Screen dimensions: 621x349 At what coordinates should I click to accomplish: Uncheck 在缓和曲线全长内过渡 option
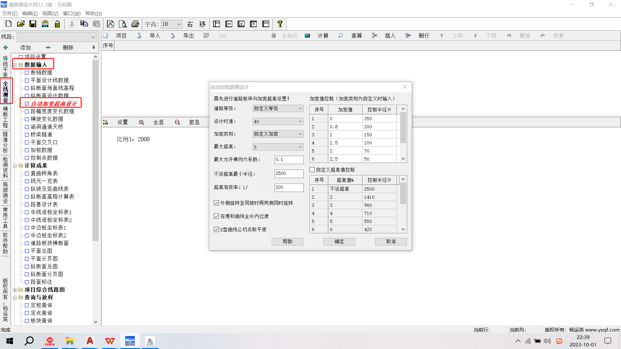click(216, 216)
